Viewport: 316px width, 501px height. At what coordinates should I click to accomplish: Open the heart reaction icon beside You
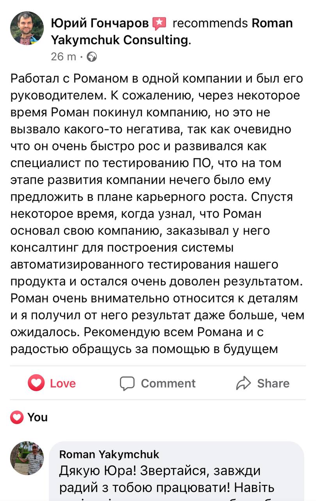tap(17, 417)
